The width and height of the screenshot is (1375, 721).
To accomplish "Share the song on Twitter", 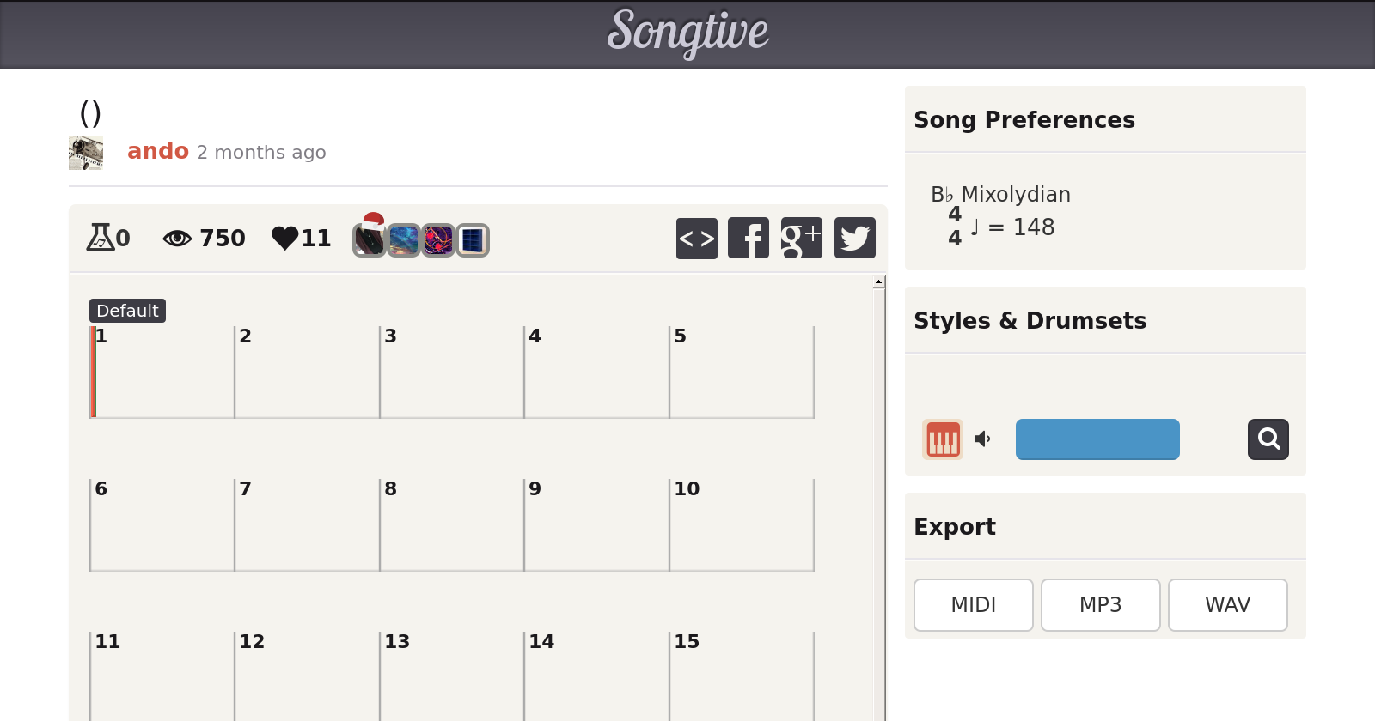I will tap(854, 238).
